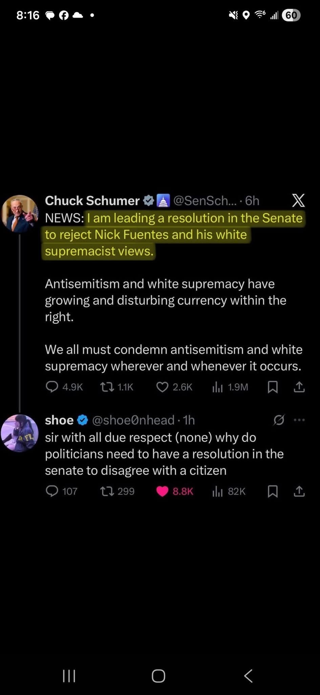Share shoe's reply
The width and height of the screenshot is (320, 695).
[299, 491]
